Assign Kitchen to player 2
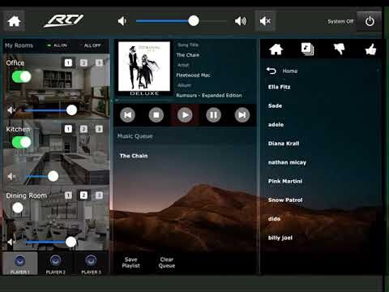 [83, 129]
